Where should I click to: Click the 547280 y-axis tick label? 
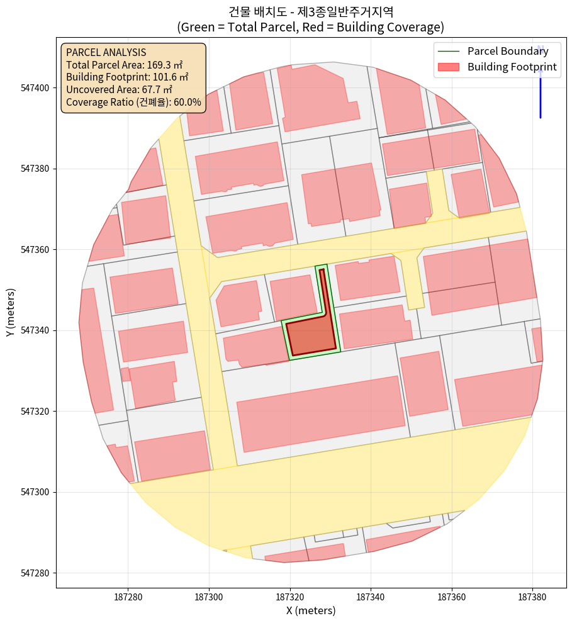pyautogui.click(x=35, y=573)
